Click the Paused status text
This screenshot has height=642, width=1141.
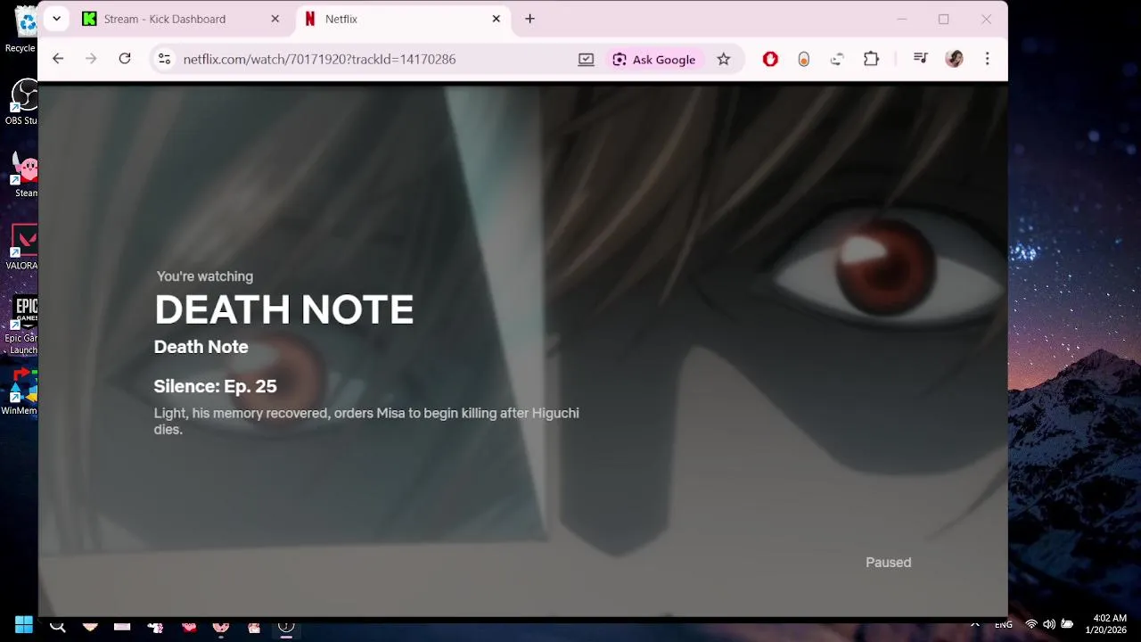(x=889, y=563)
